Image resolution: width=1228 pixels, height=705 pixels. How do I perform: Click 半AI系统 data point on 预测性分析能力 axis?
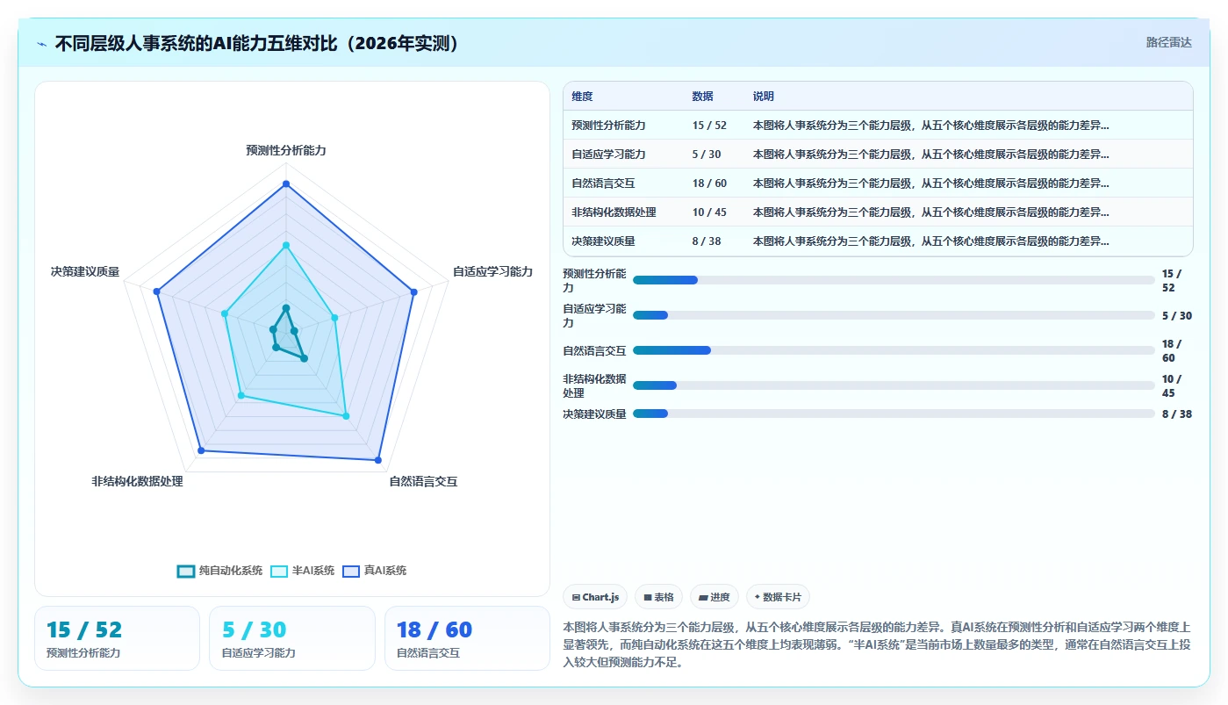tap(286, 246)
